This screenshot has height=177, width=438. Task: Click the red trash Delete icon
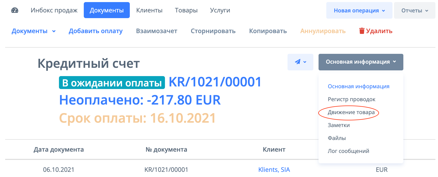[x=362, y=31]
